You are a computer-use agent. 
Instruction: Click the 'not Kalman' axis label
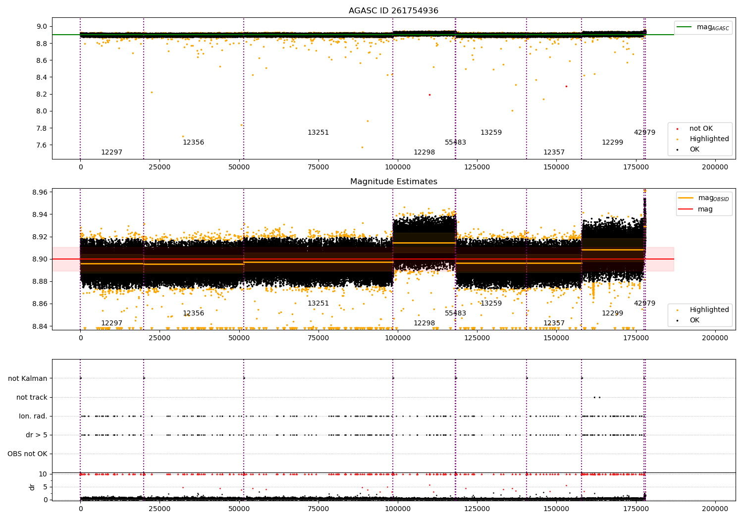(x=28, y=379)
